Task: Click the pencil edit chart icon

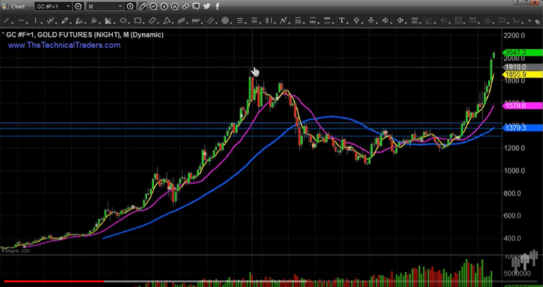Action: [143, 6]
